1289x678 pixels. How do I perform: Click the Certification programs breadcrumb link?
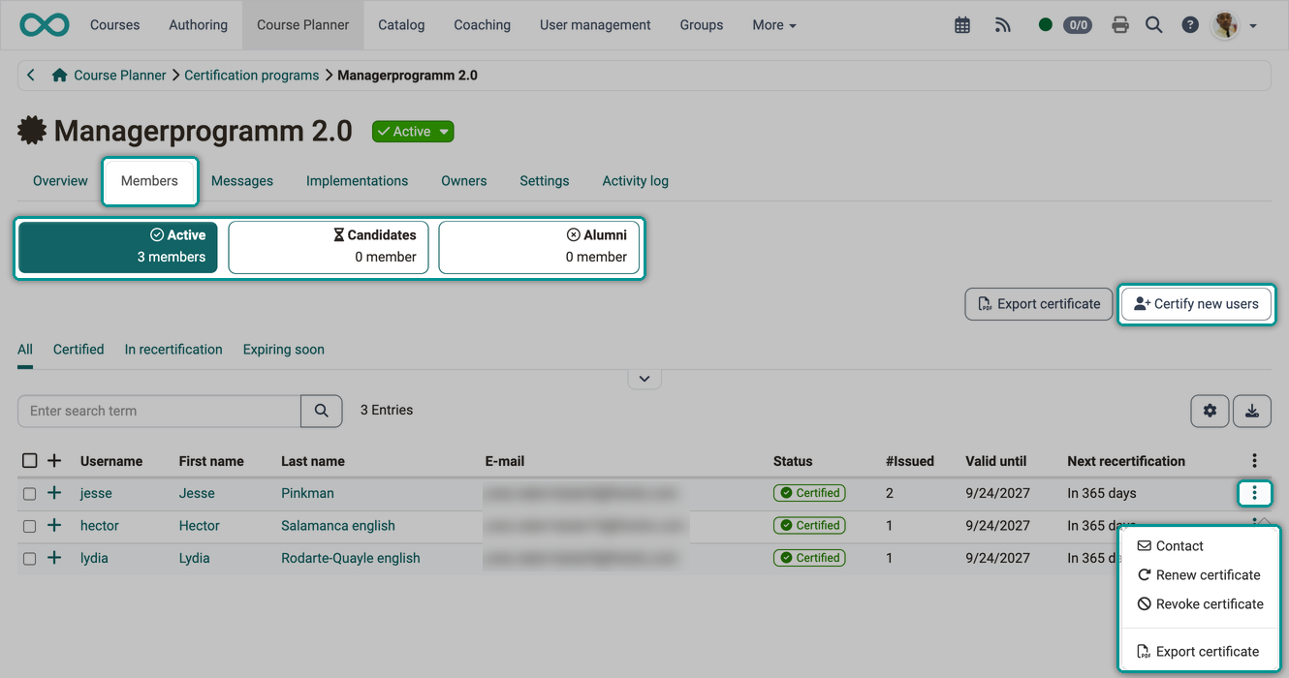click(252, 75)
